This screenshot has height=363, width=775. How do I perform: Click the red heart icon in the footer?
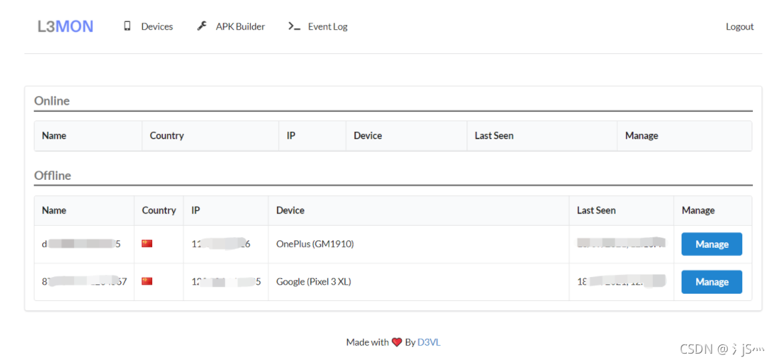397,342
